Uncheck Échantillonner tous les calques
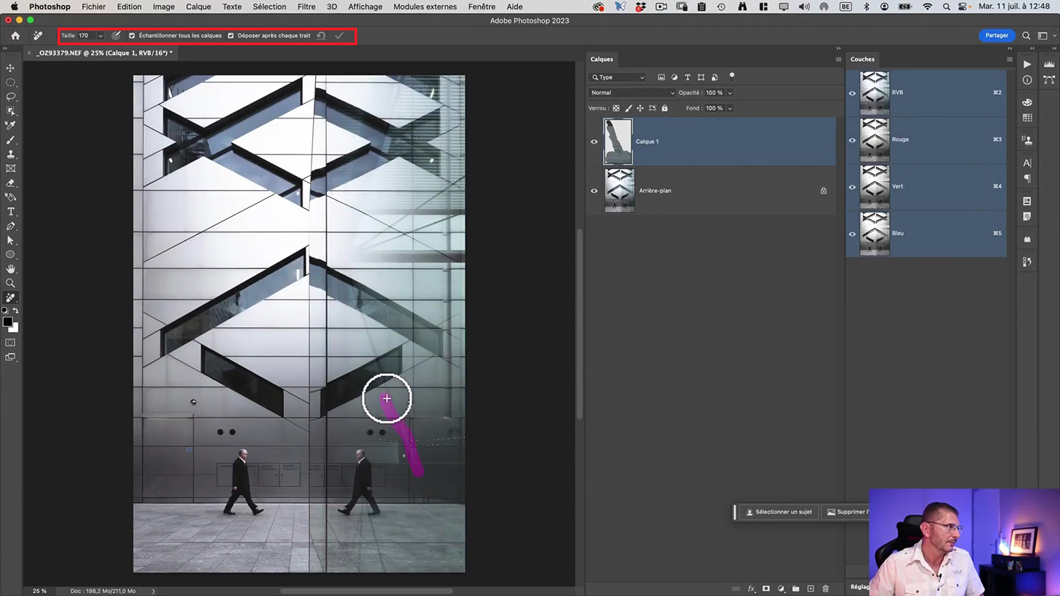Screen dimensions: 1060x596 pos(132,36)
